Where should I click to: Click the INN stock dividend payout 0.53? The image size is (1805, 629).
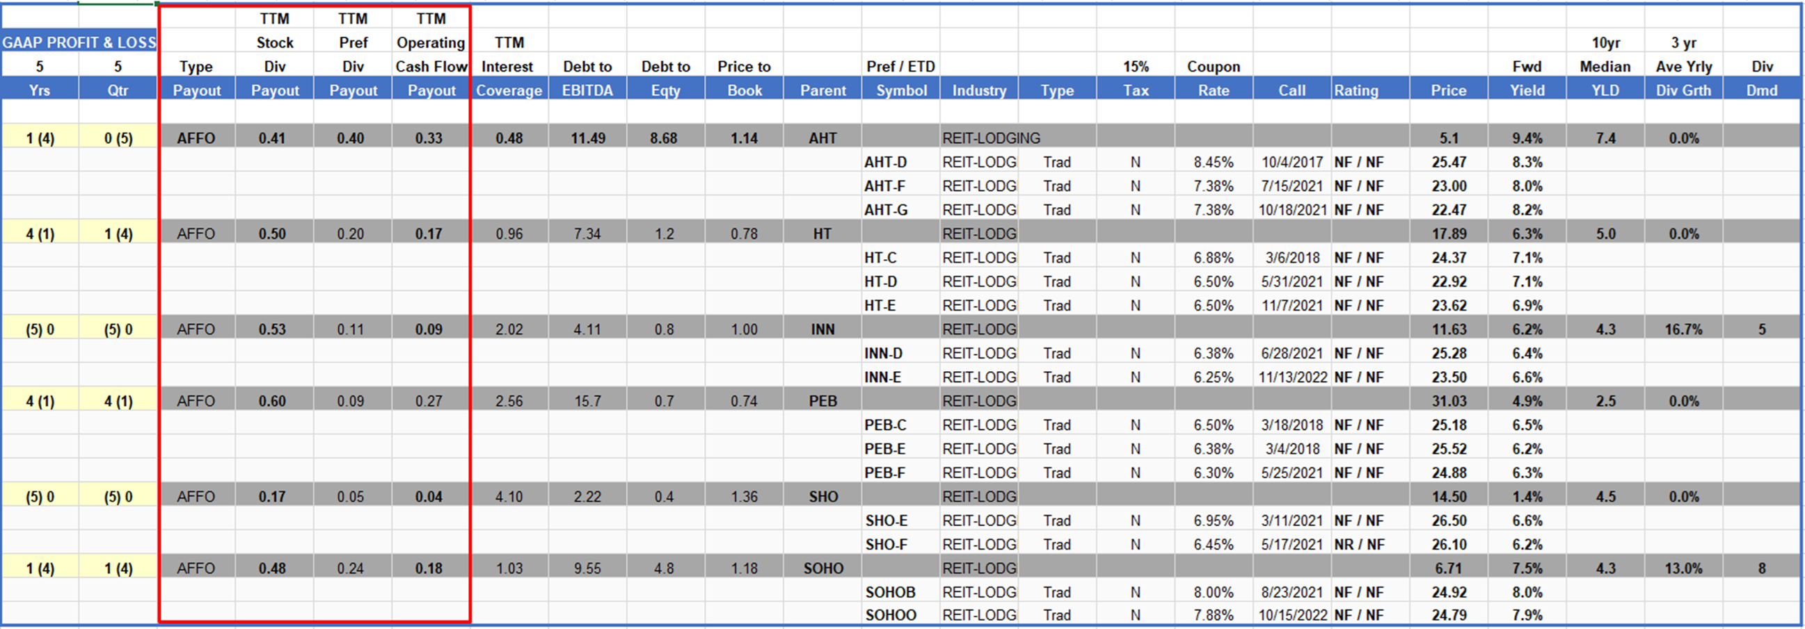click(272, 329)
